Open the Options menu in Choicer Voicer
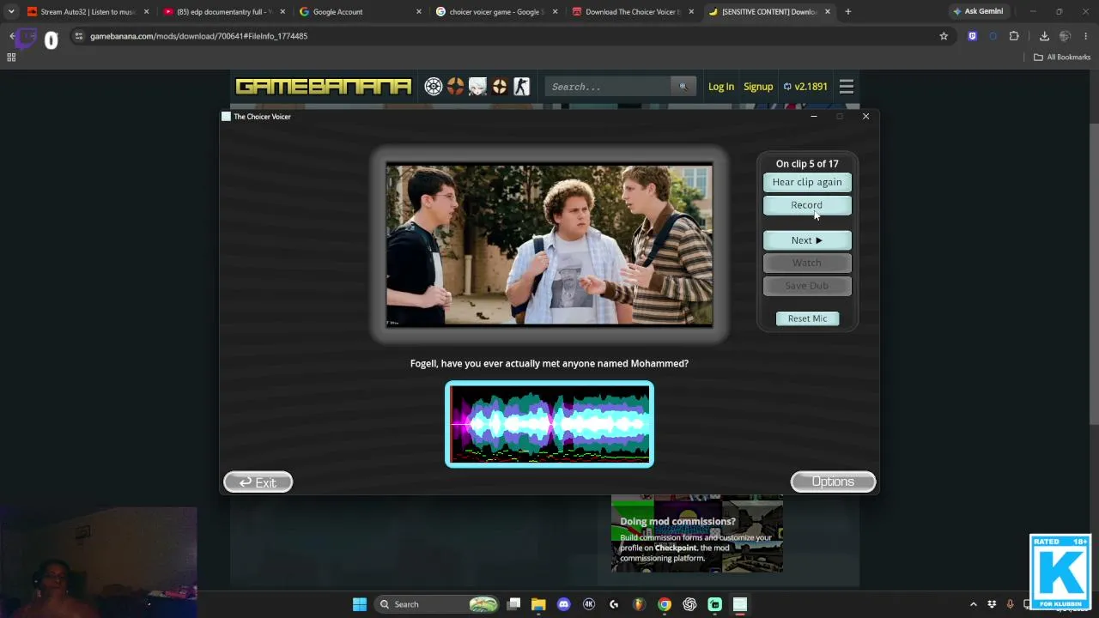 (x=833, y=482)
